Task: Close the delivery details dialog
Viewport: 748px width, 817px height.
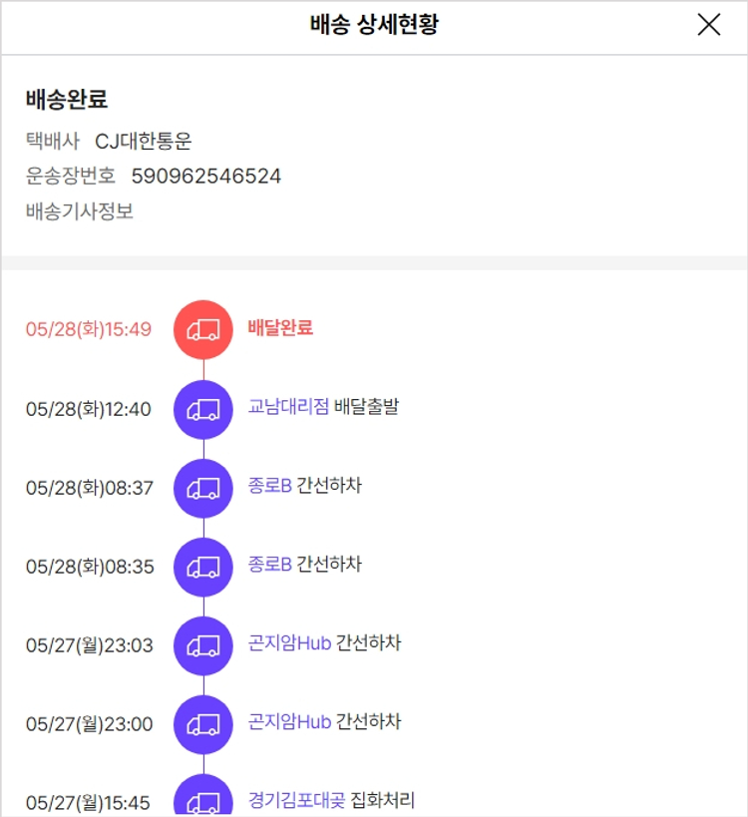Action: pos(708,26)
